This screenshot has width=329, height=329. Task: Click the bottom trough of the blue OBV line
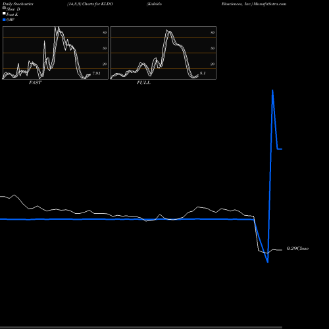point(268,262)
